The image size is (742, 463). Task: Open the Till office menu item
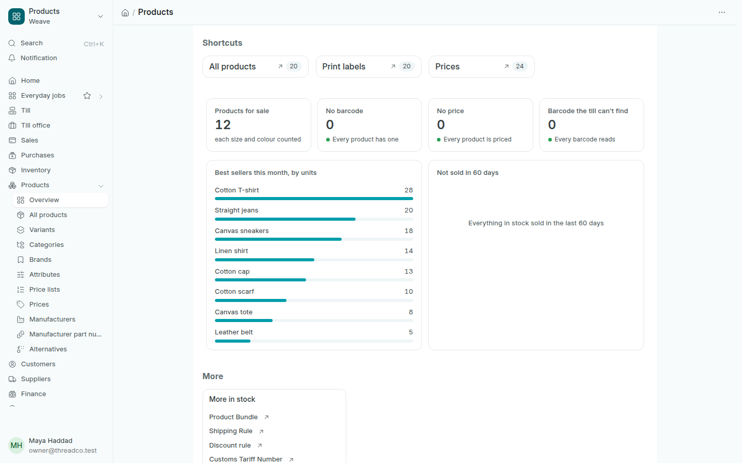coord(56,126)
